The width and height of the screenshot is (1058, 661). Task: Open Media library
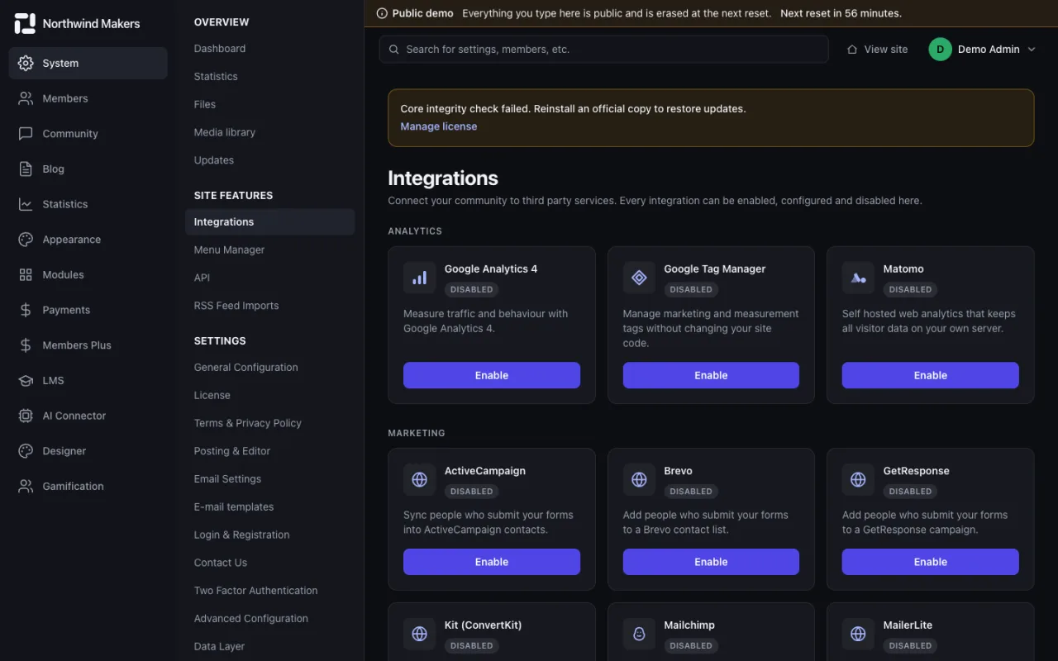click(225, 132)
